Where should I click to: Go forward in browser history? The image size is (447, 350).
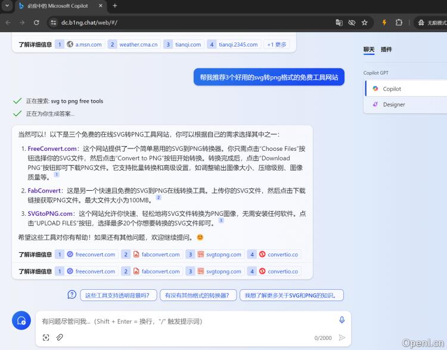pyautogui.click(x=22, y=23)
